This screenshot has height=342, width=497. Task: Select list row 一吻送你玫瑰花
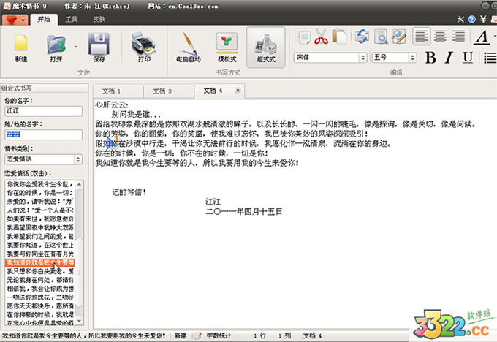(40, 297)
